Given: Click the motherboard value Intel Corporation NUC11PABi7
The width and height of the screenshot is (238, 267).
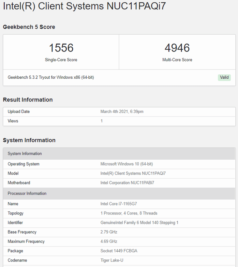Looking at the screenshot, I should click(x=127, y=183).
